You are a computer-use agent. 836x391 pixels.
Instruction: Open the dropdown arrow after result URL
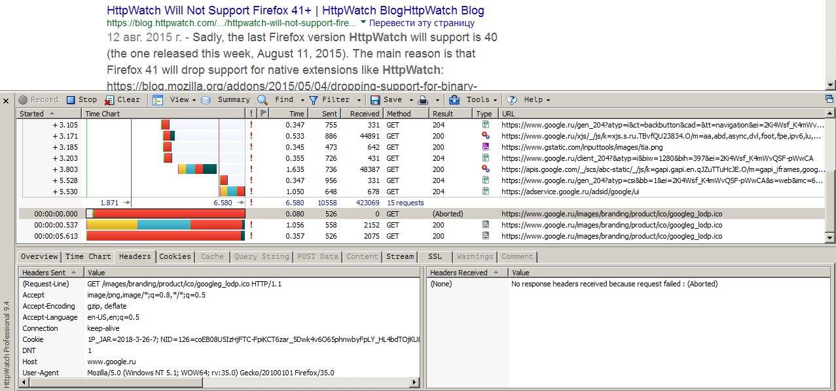[x=363, y=22]
